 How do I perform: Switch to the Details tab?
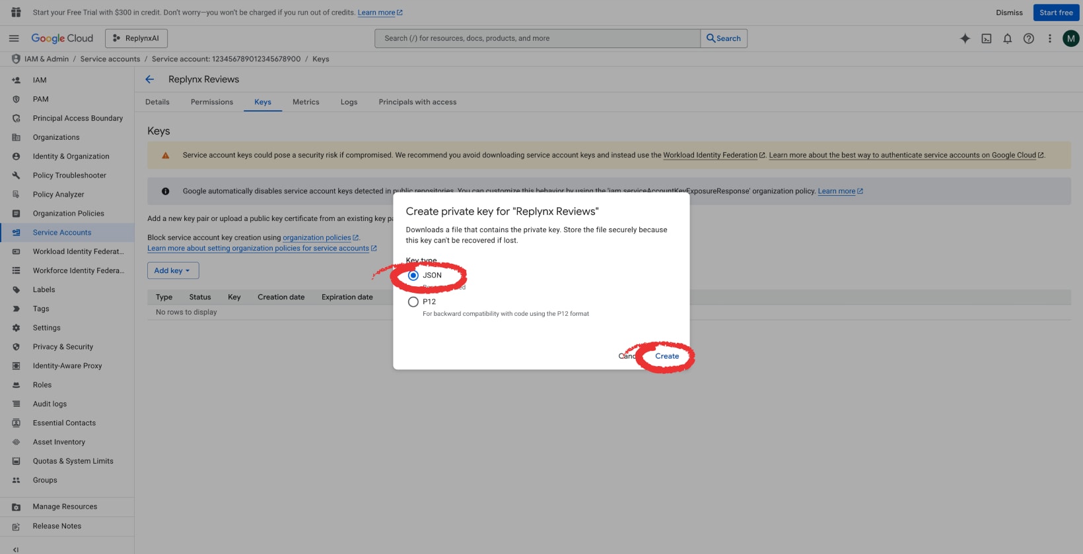click(157, 102)
